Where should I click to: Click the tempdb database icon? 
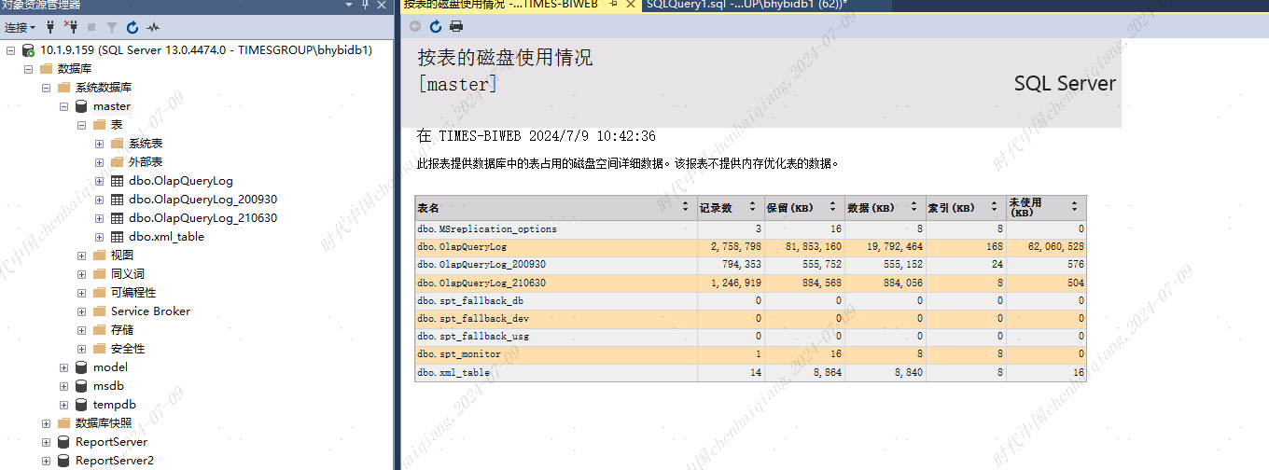pos(81,405)
